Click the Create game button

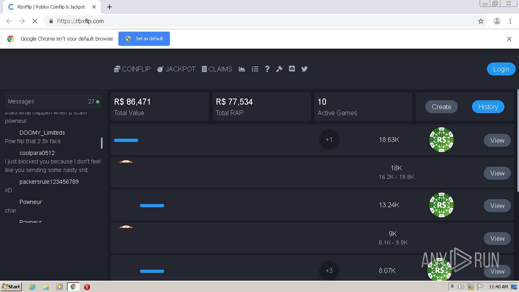[442, 107]
